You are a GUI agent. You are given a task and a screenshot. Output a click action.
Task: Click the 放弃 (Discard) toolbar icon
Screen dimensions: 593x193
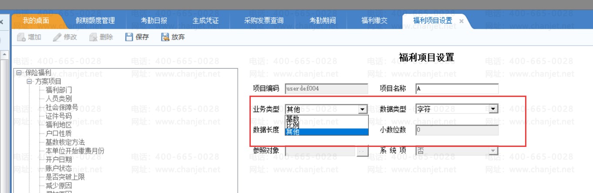[x=165, y=37]
